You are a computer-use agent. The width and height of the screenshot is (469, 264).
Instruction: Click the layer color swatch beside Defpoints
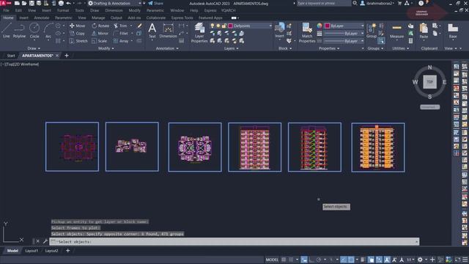(230, 26)
